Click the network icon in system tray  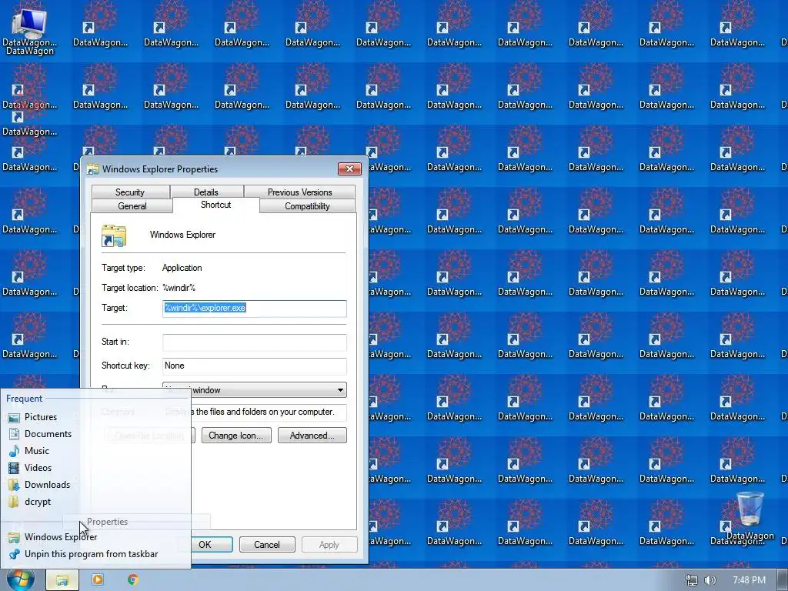(692, 580)
